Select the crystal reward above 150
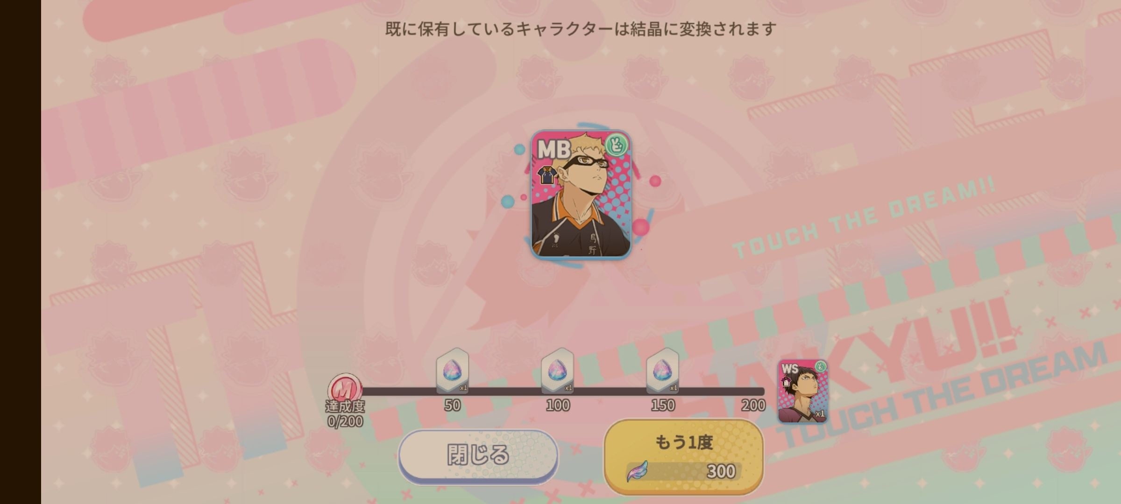The image size is (1121, 504). point(662,371)
